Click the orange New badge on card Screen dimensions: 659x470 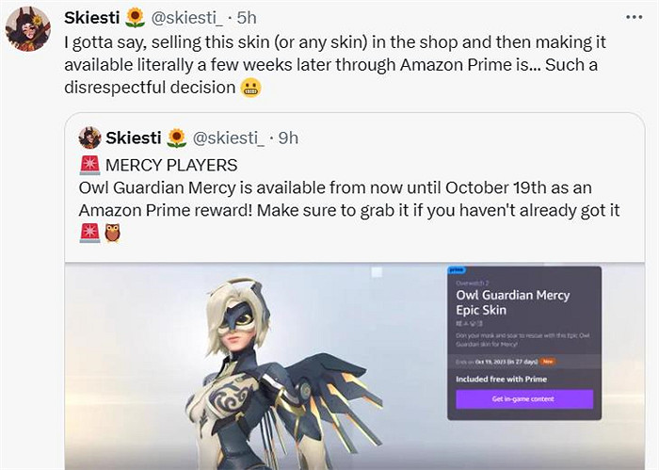tap(548, 361)
